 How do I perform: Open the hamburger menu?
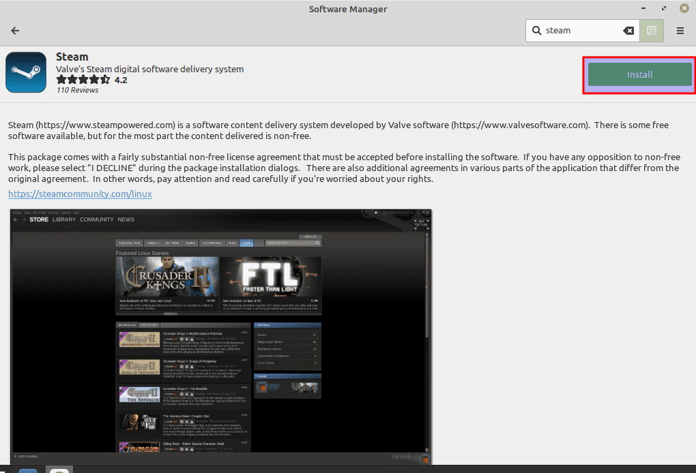[680, 31]
